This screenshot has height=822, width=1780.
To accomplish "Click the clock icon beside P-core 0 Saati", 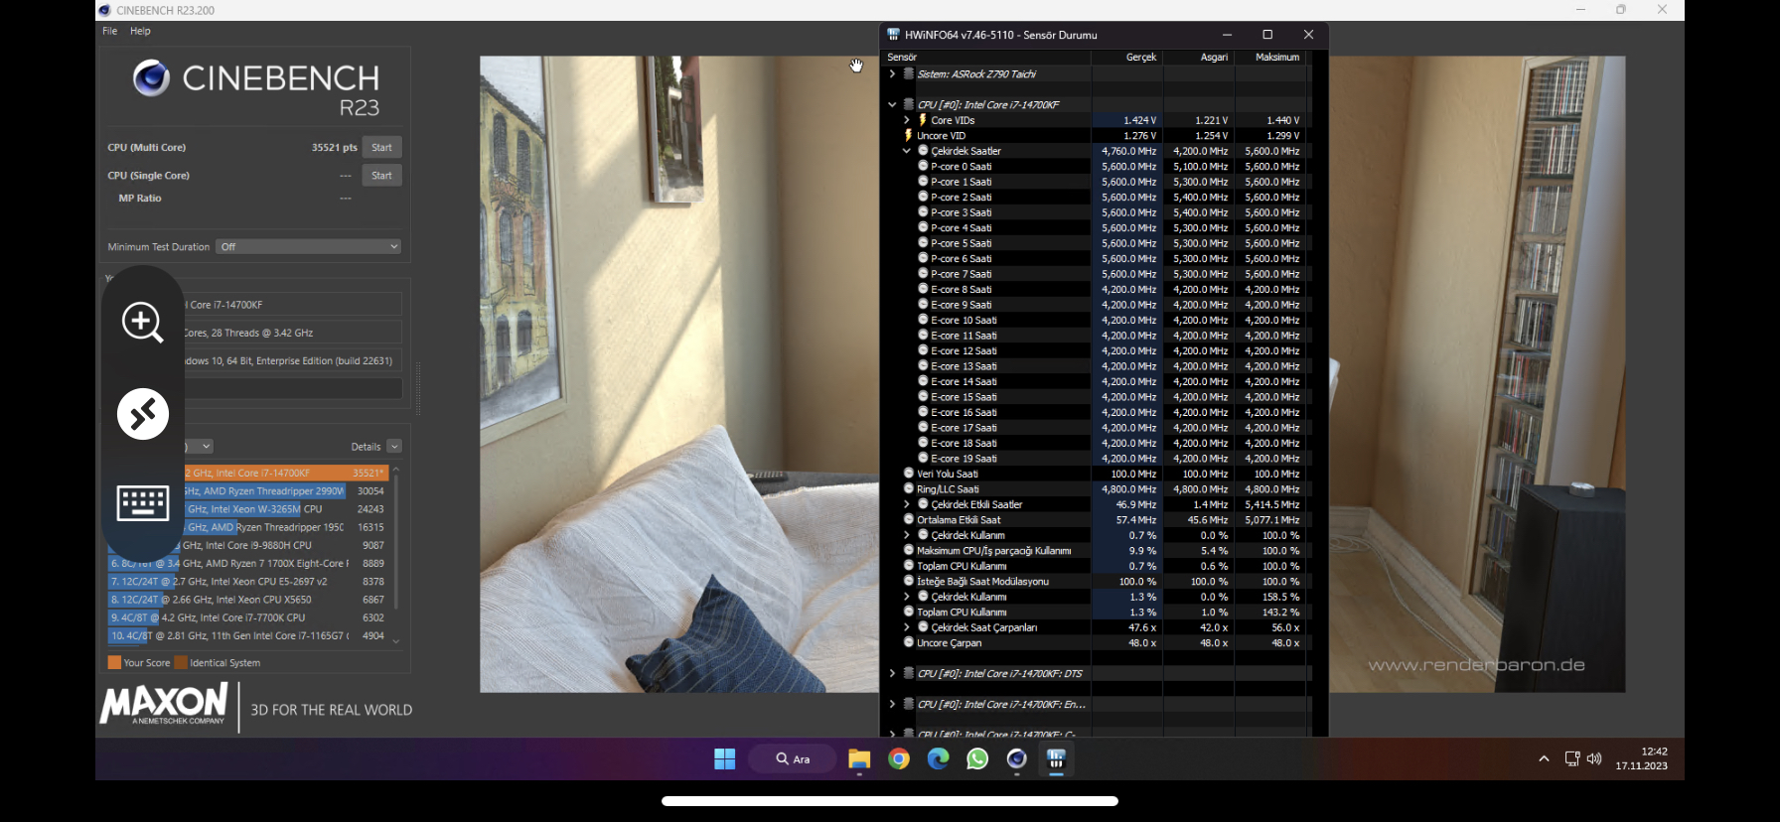I will point(923,166).
